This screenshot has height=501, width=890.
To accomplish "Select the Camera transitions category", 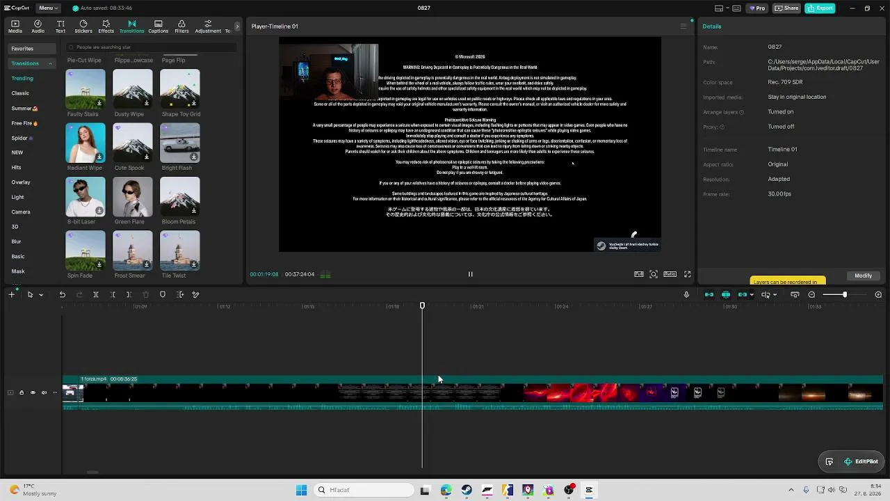I will (x=21, y=212).
